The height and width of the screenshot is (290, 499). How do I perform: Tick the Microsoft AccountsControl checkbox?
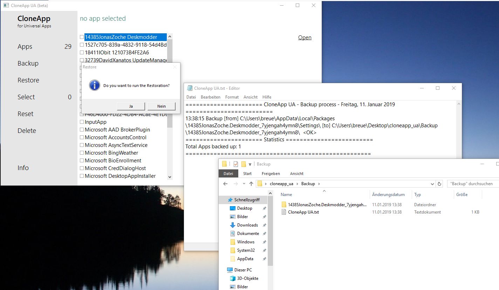(x=82, y=137)
